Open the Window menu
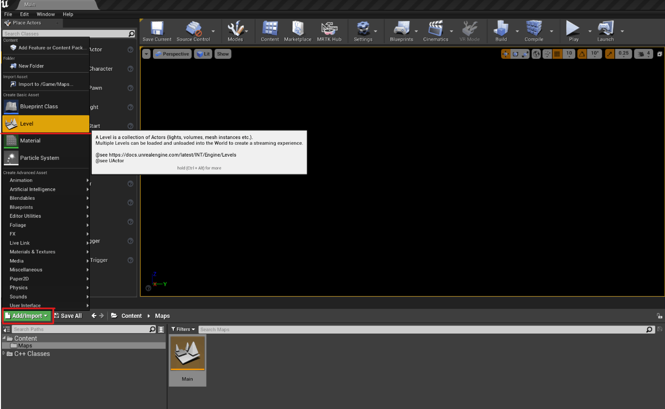The height and width of the screenshot is (409, 665). pos(46,14)
